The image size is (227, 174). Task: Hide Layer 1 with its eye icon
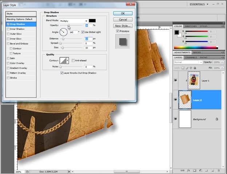coord(175,80)
